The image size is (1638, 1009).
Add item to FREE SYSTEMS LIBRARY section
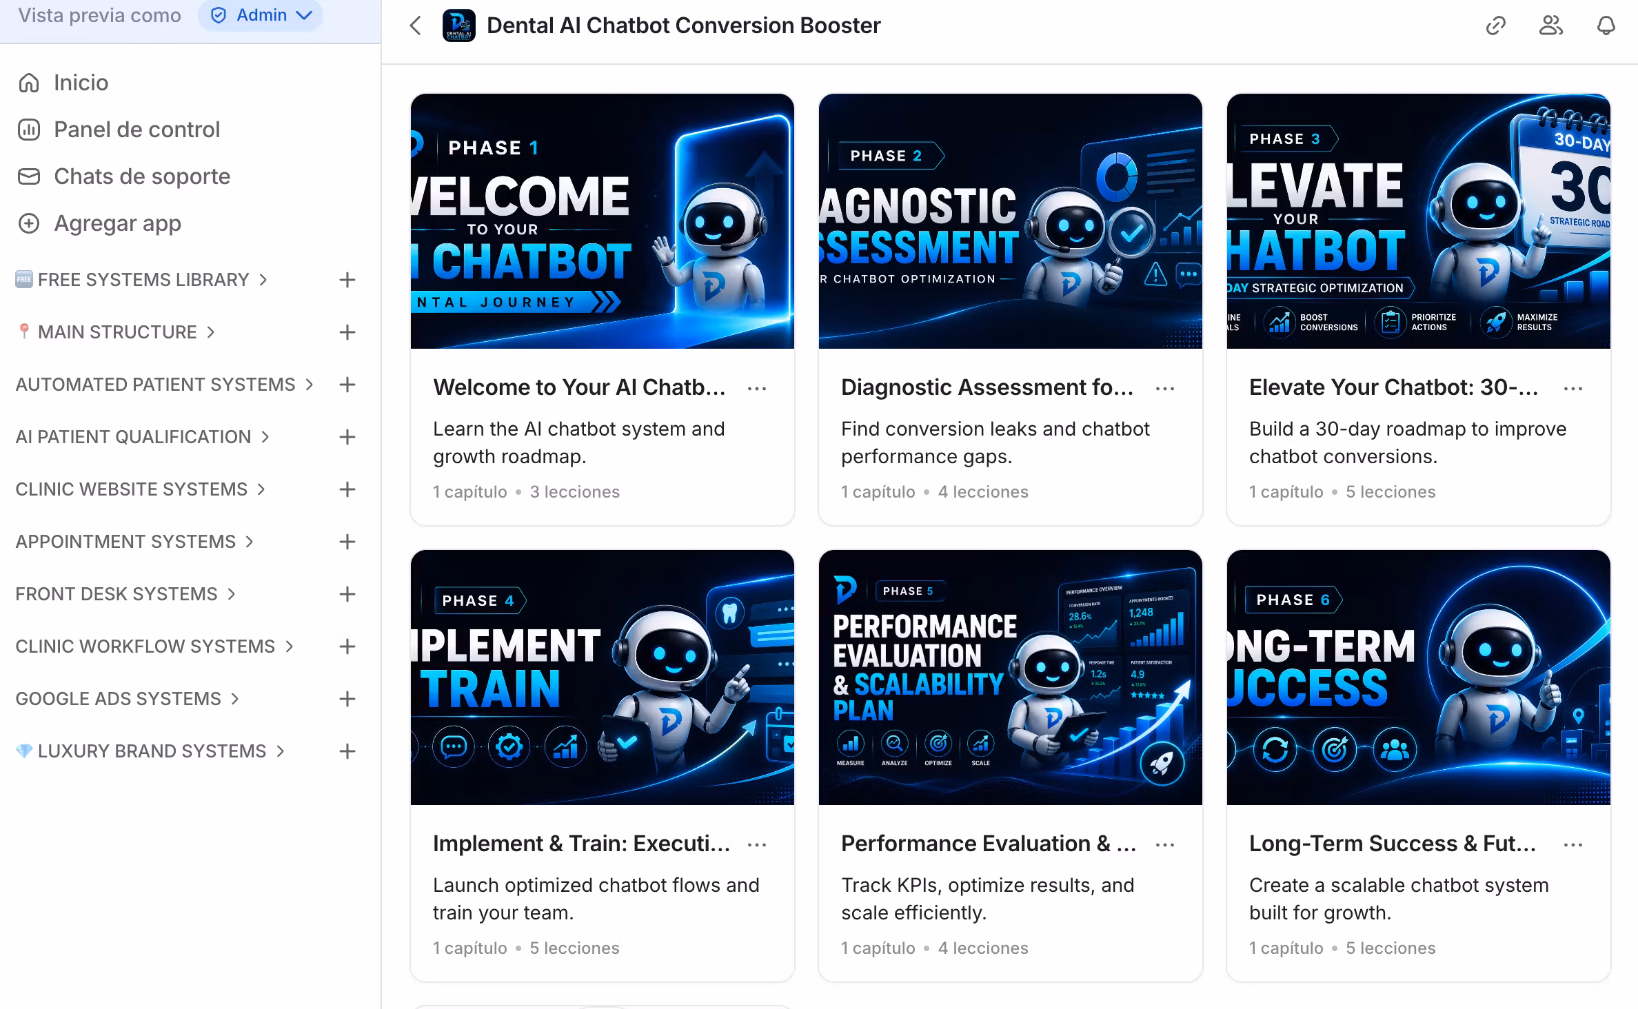click(x=347, y=280)
